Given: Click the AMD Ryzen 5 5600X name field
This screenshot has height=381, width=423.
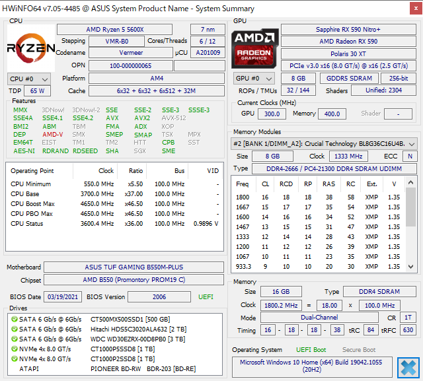Looking at the screenshot, I should [114, 29].
